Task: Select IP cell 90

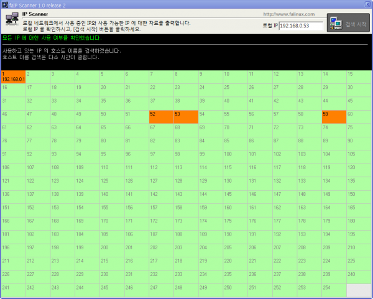Action: [x=359, y=144]
